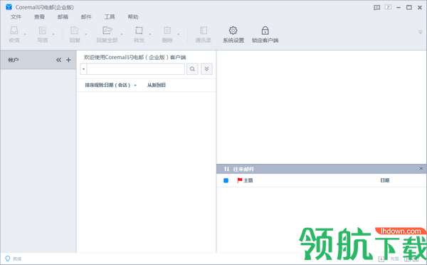Click 锁定客户端 lock client icon
Image resolution: width=427 pixels, height=265 pixels.
coord(265,30)
